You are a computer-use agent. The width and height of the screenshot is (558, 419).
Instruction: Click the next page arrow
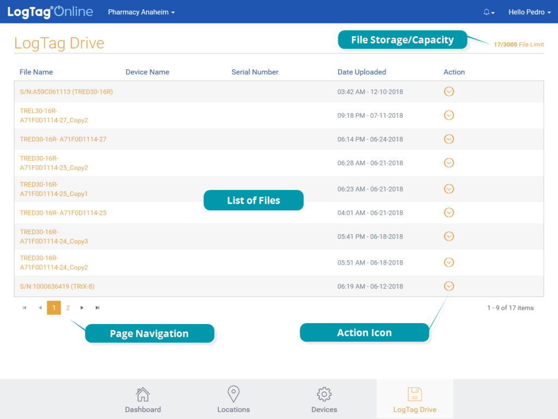click(82, 308)
